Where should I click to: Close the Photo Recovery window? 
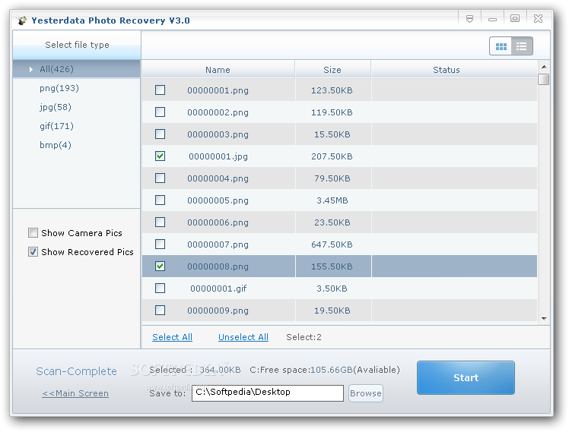tap(538, 18)
